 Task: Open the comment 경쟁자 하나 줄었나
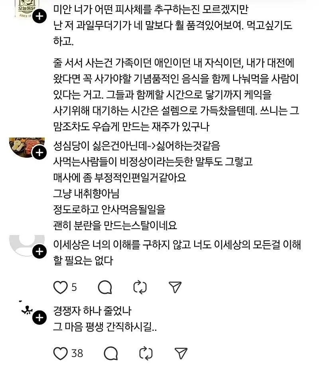point(105,319)
